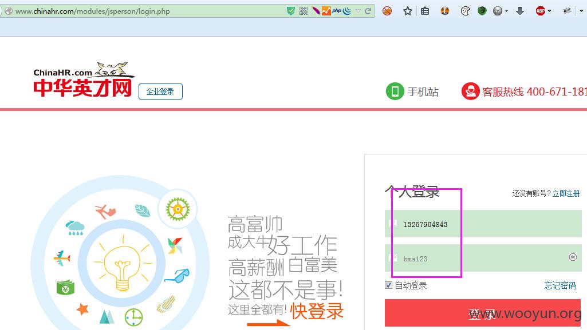
Task: Click the 忘记密码 link
Action: tap(560, 286)
